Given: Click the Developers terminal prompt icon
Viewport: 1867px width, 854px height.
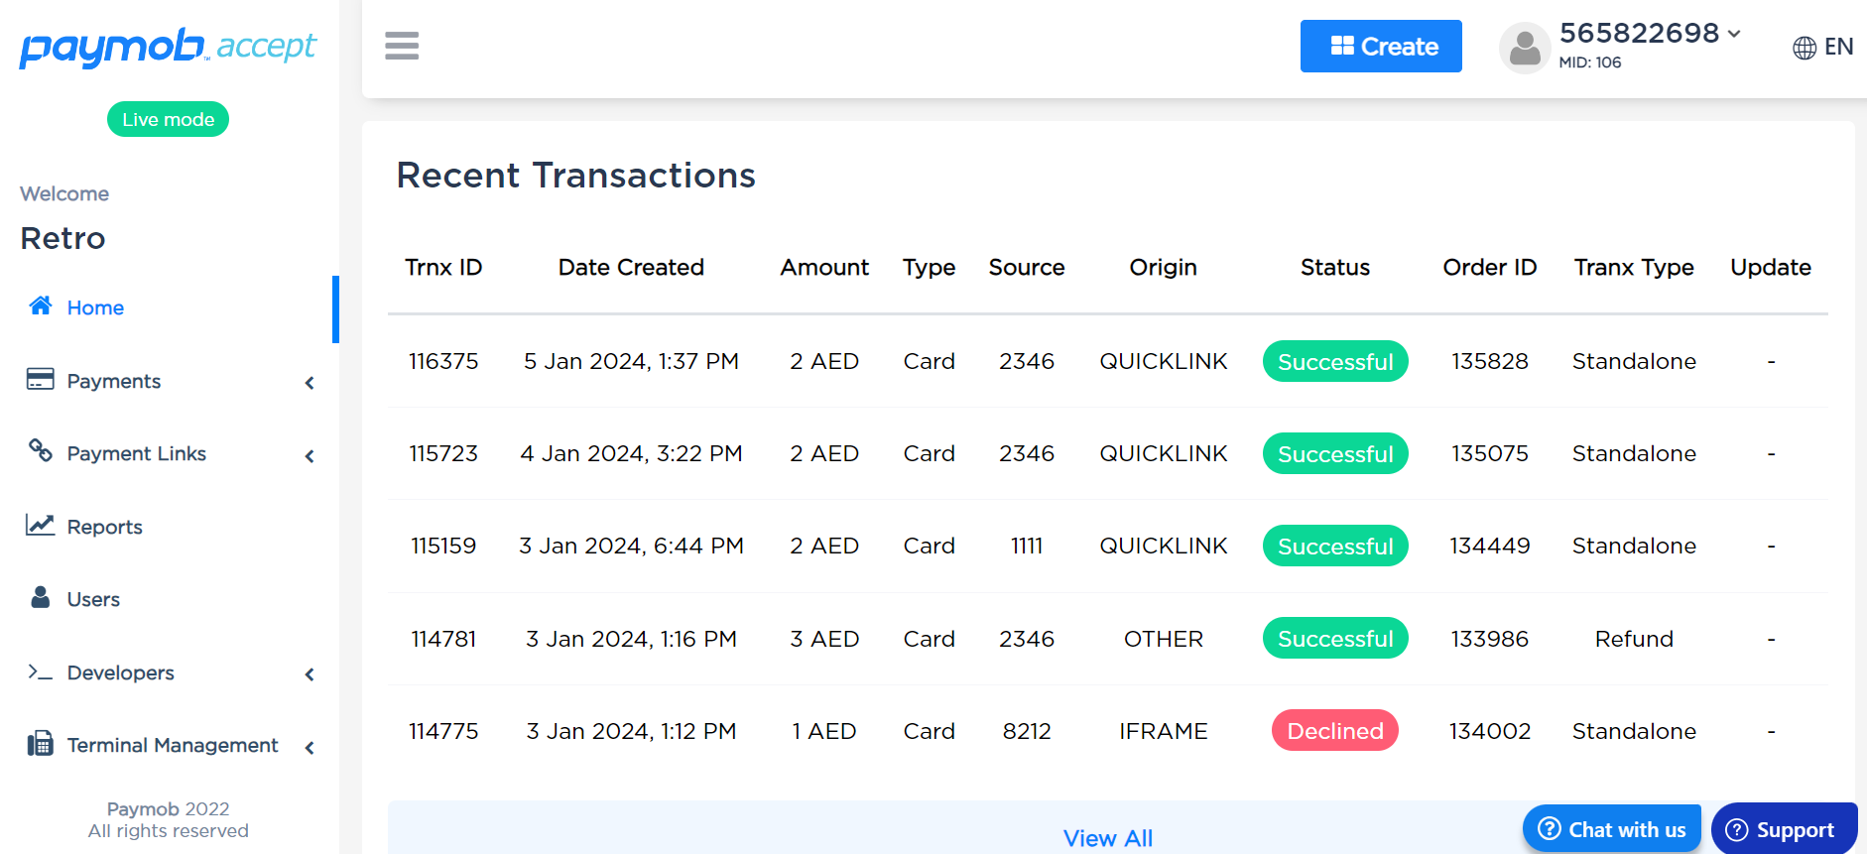Looking at the screenshot, I should click(x=41, y=671).
